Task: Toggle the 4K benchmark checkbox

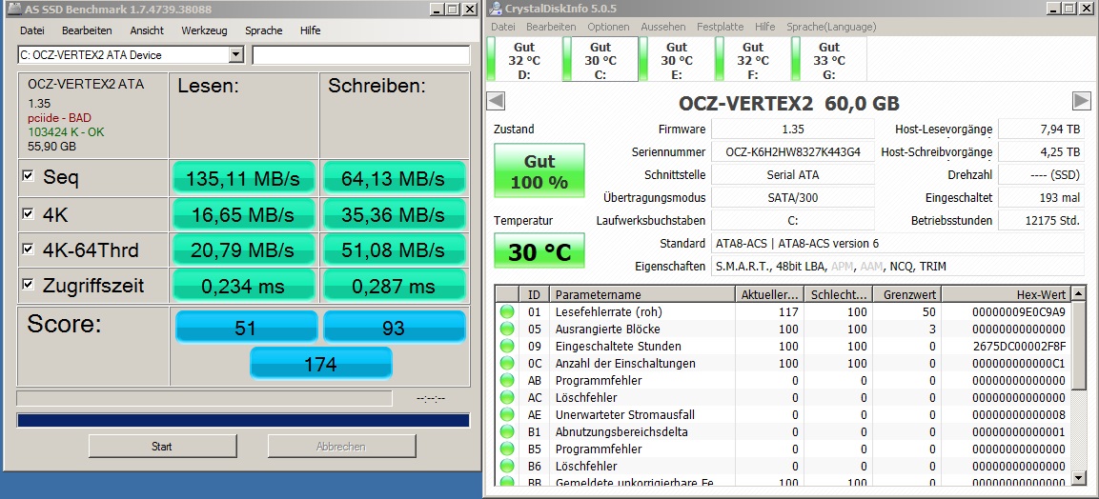Action: click(28, 213)
